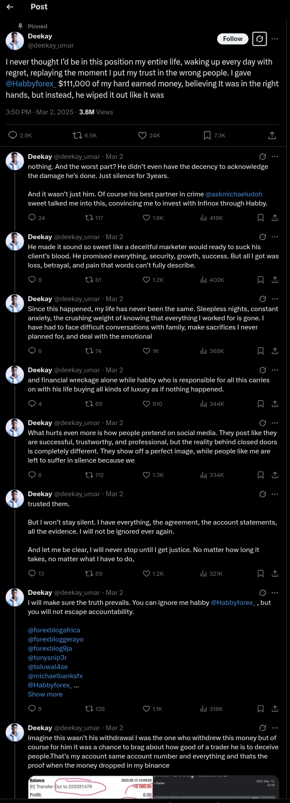Viewport: 290px width, 803px height.
Task: Click the @Habbyforex_ mention in the main post
Action: 31,83
